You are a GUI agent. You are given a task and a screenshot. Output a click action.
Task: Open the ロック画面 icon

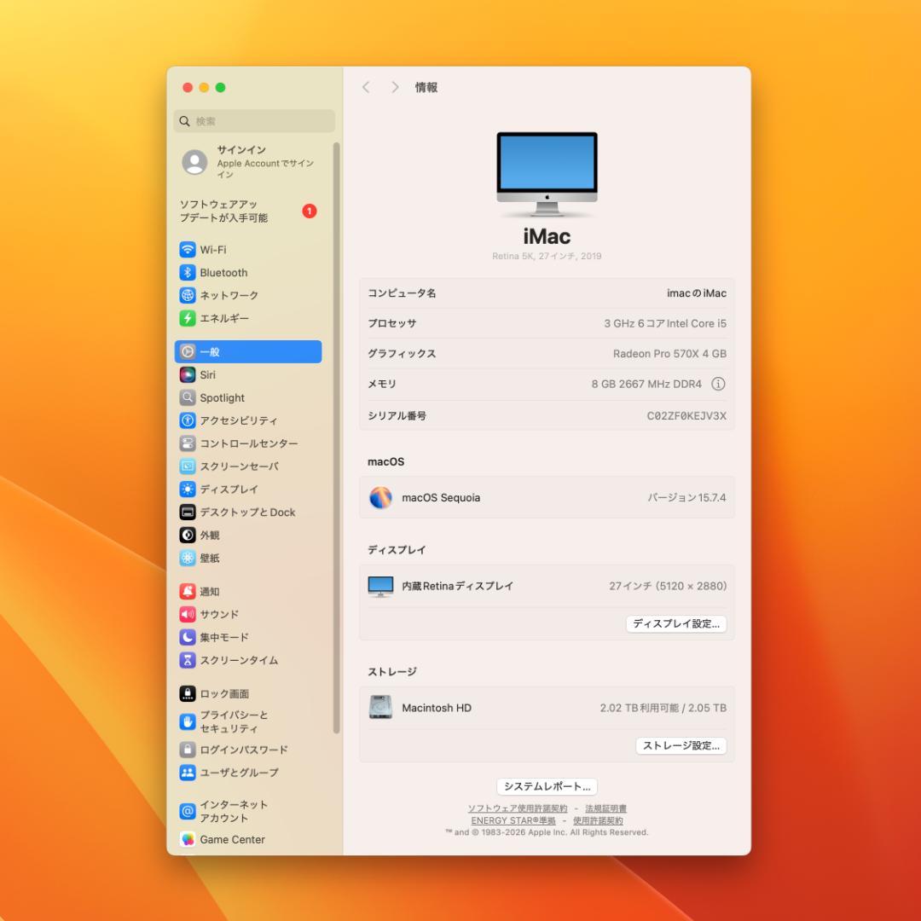pyautogui.click(x=188, y=693)
